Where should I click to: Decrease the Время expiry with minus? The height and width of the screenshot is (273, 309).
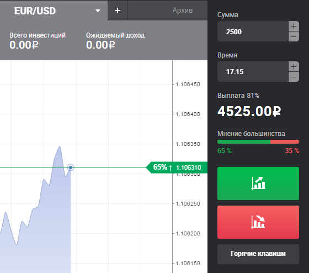294,77
